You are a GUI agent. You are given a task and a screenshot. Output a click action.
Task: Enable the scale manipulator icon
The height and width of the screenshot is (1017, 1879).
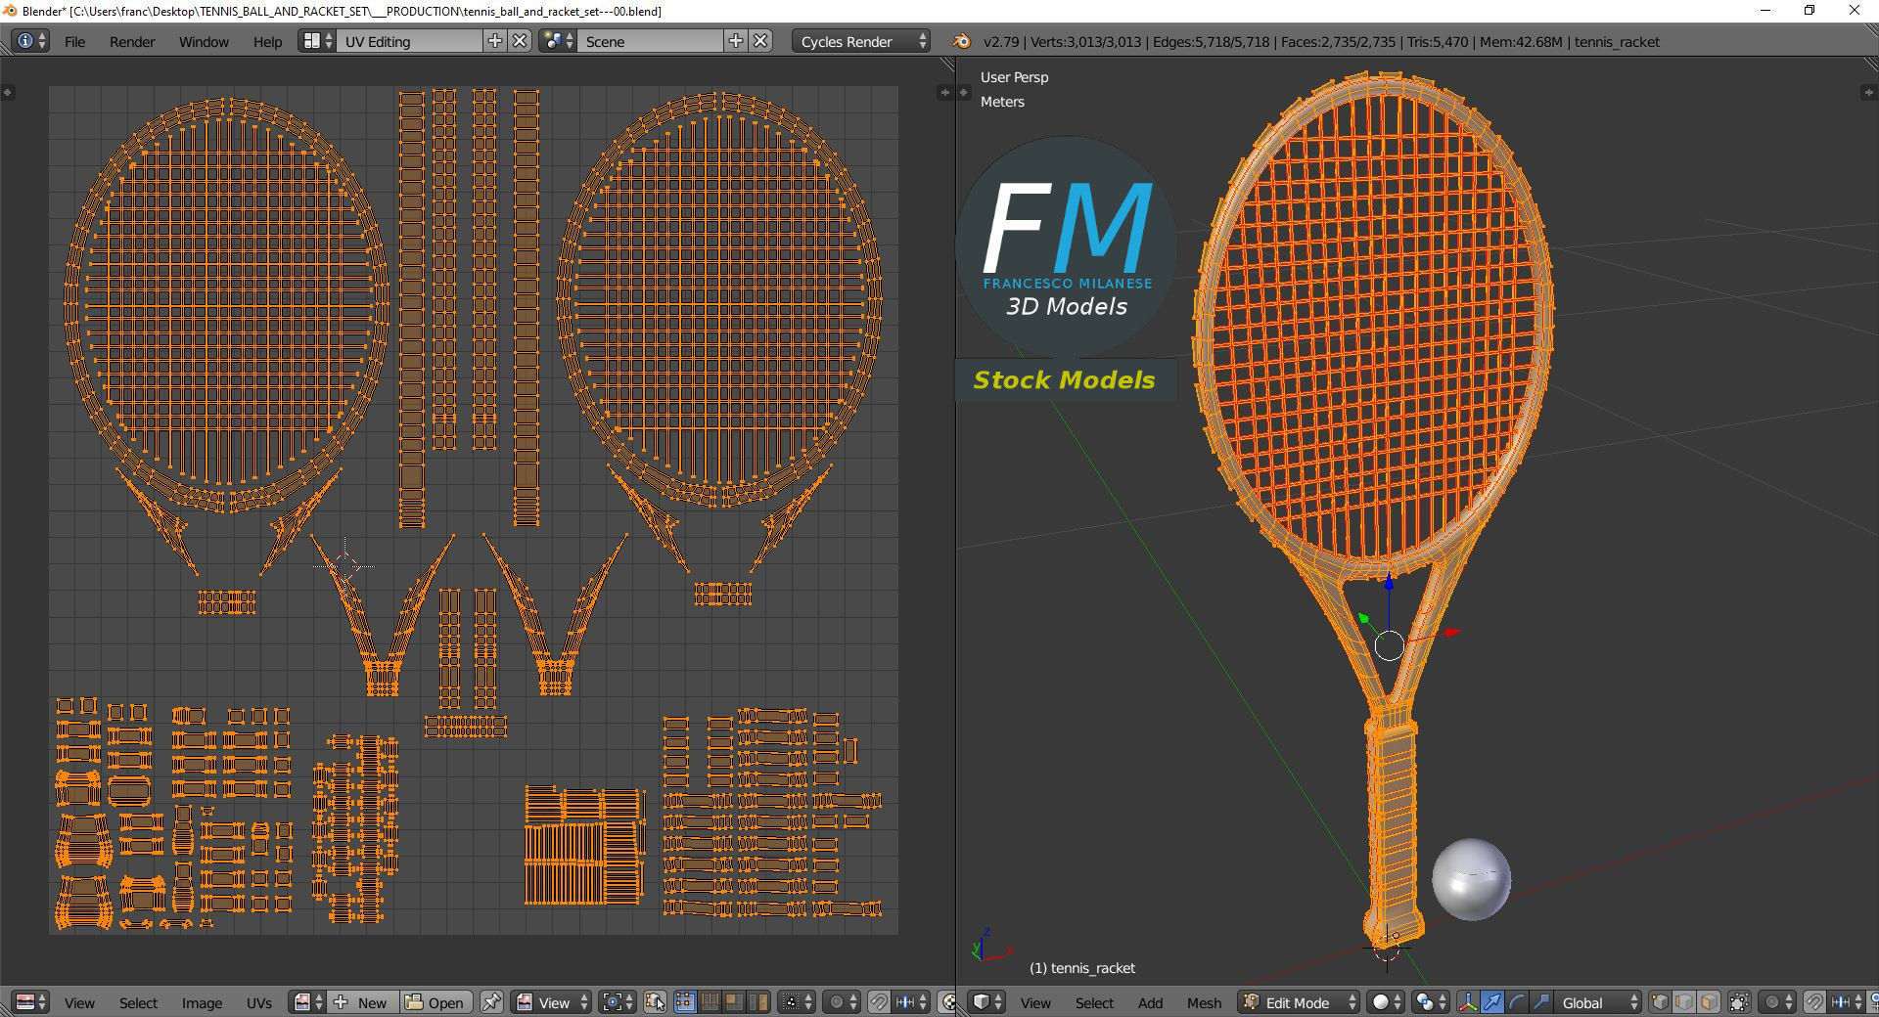pyautogui.click(x=1540, y=1002)
